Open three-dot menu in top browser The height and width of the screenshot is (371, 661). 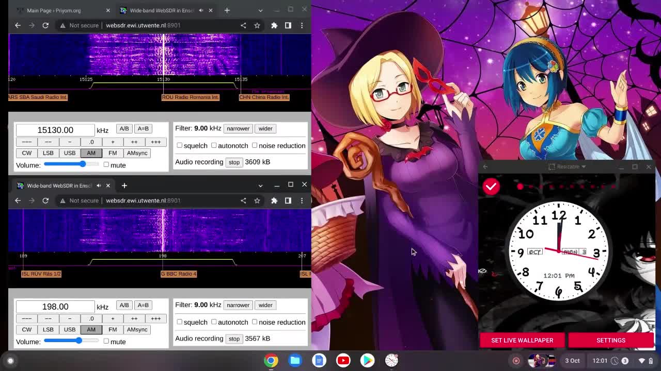(x=302, y=25)
